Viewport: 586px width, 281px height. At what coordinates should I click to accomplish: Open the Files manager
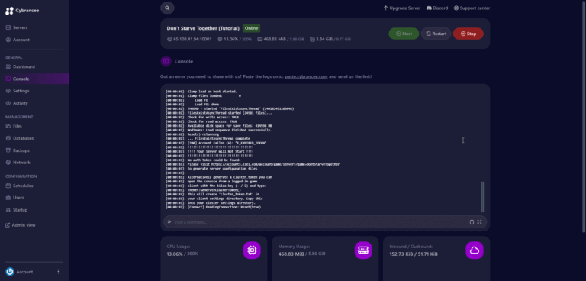18,126
